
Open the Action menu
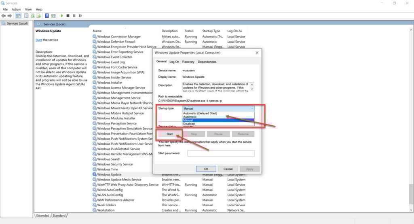(16, 9)
